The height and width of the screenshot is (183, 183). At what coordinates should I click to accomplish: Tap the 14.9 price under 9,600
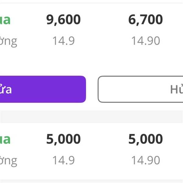pos(63,41)
